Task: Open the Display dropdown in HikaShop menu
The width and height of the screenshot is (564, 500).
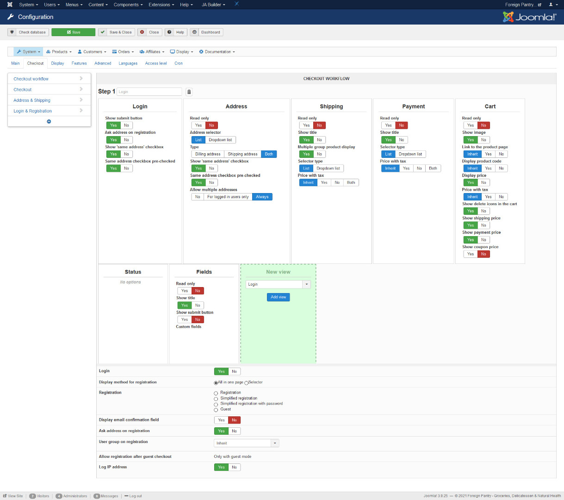Action: pos(181,52)
